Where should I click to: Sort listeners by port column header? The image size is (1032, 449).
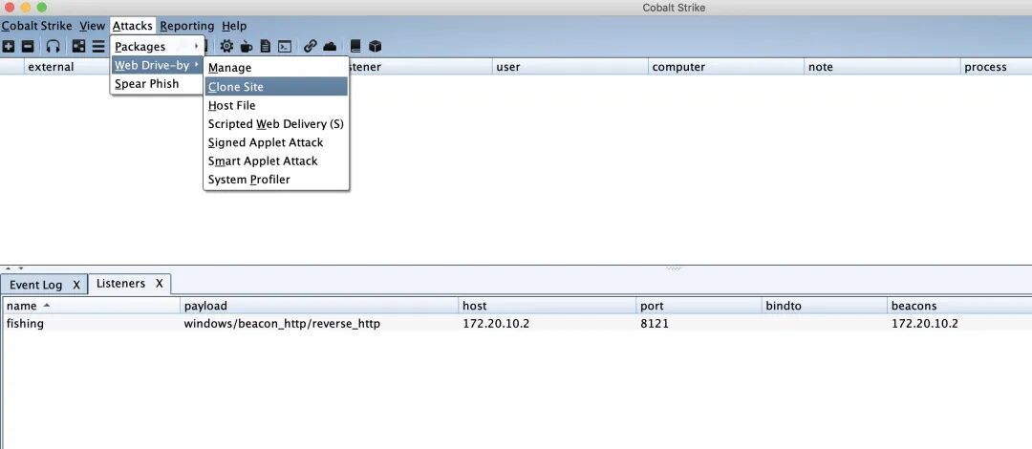pyautogui.click(x=699, y=306)
